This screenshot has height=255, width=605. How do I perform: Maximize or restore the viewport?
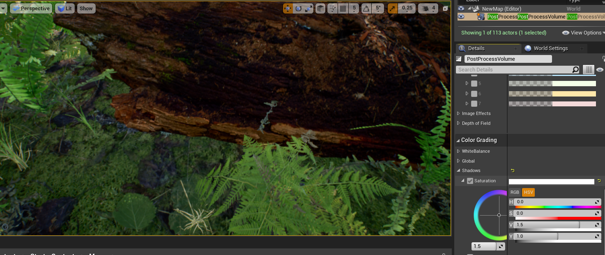[x=445, y=8]
